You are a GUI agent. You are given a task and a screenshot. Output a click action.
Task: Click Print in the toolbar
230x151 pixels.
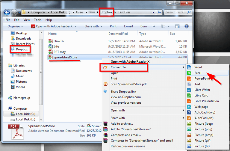tap(113, 26)
